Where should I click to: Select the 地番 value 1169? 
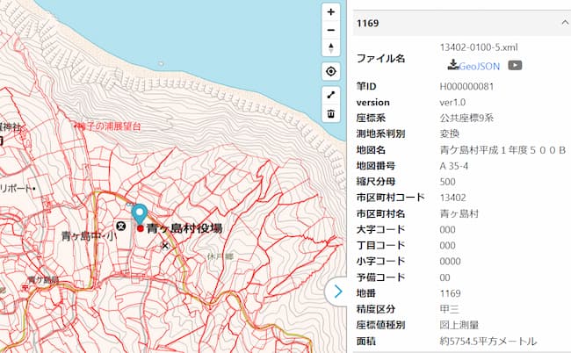450,293
